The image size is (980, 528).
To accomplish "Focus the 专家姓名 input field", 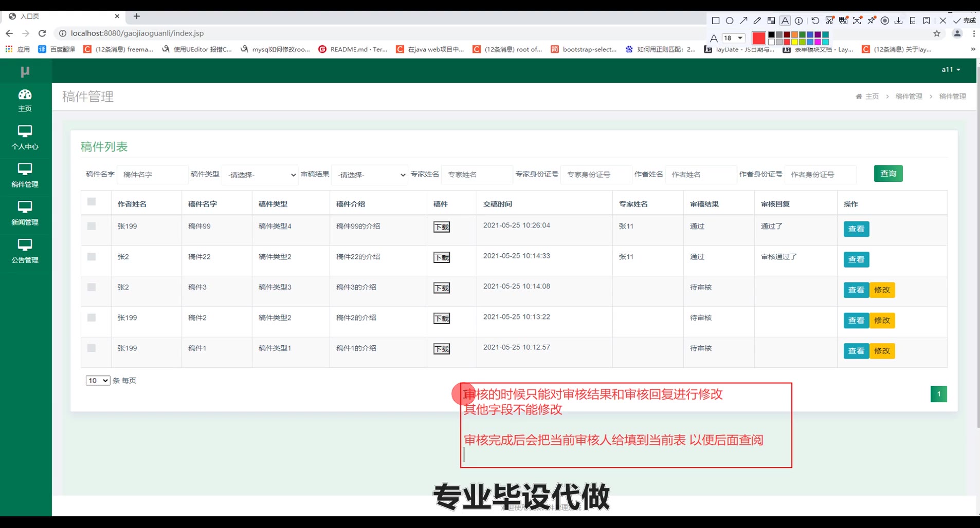I will pyautogui.click(x=477, y=175).
